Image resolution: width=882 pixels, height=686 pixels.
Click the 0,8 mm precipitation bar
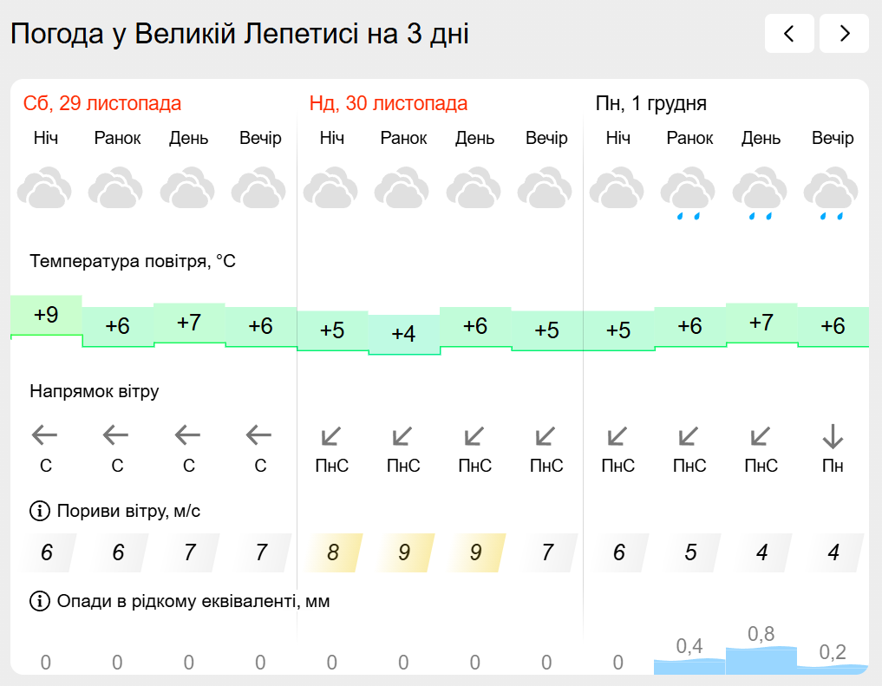[x=761, y=659]
